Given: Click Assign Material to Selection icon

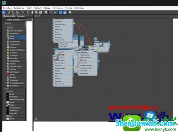Looking at the screenshot, I should pyautogui.click(x=17, y=12).
